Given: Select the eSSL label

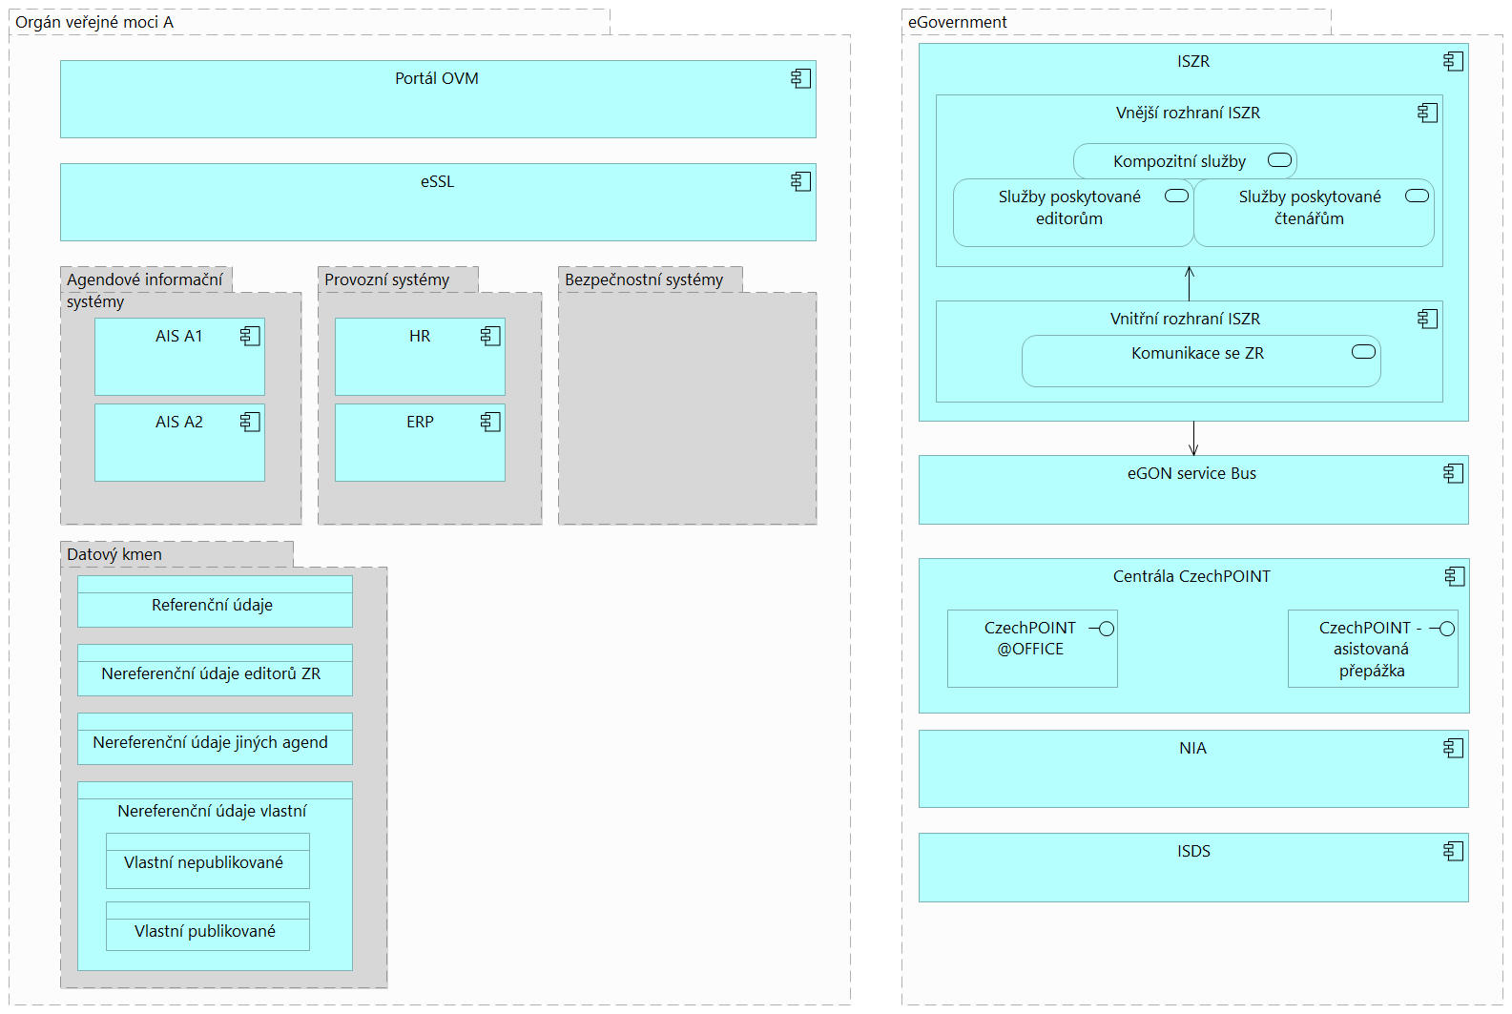Looking at the screenshot, I should (437, 181).
